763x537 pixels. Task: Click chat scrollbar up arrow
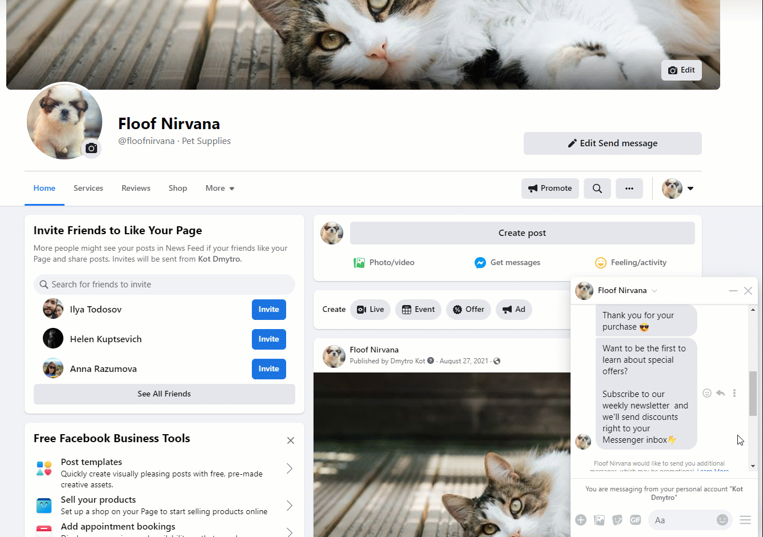coord(753,310)
